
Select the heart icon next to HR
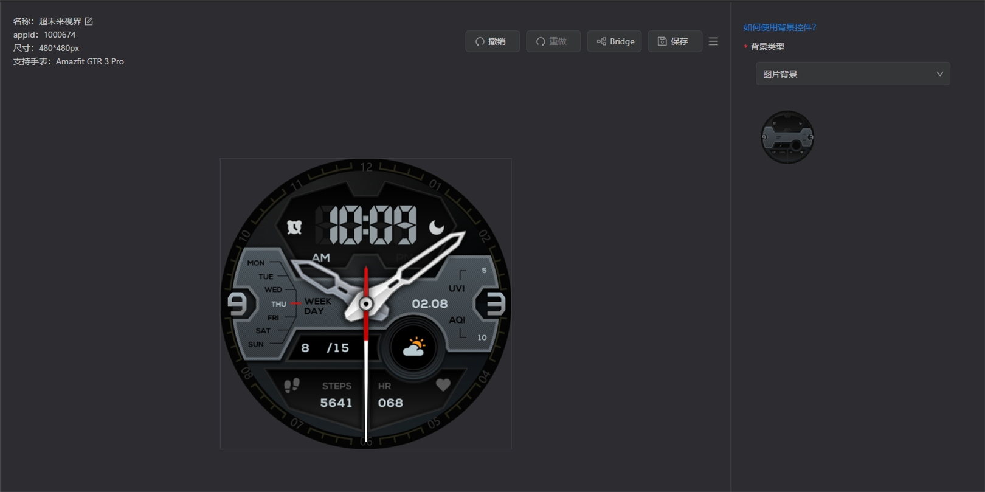click(x=443, y=385)
